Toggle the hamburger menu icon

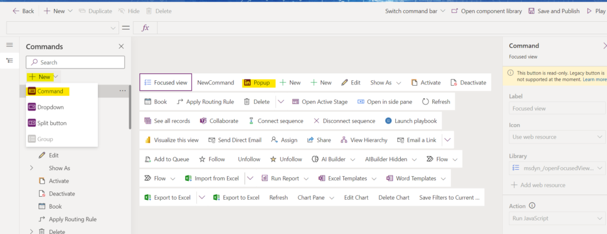coord(9,45)
